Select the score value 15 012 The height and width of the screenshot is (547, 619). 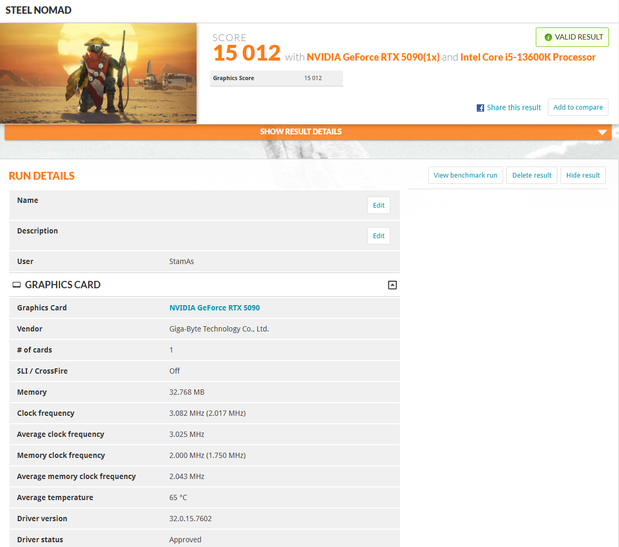tap(247, 53)
